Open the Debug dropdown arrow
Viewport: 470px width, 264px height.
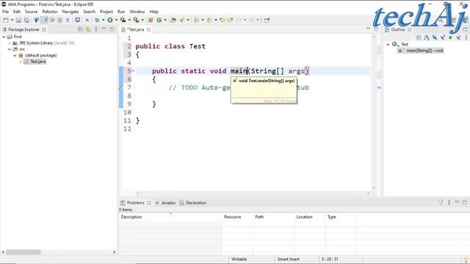coord(103,20)
